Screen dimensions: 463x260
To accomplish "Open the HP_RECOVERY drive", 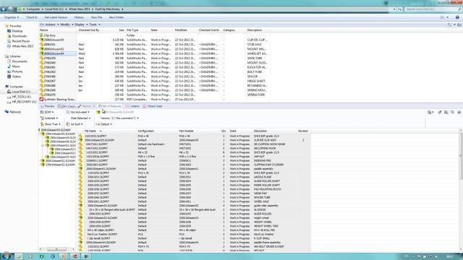I will 24,102.
